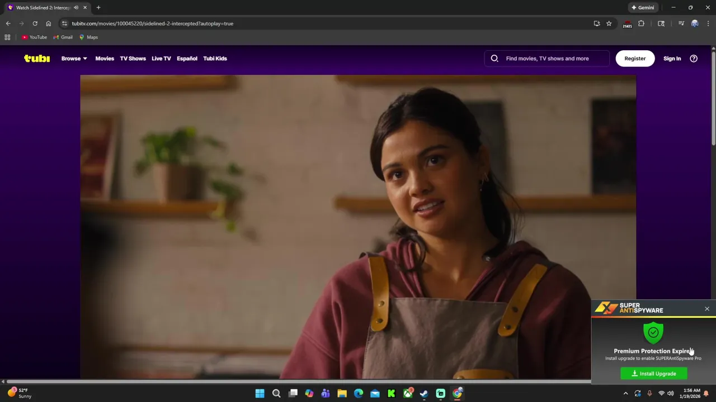Open Steam from the taskbar
Viewport: 716px width, 402px height.
pos(424,394)
